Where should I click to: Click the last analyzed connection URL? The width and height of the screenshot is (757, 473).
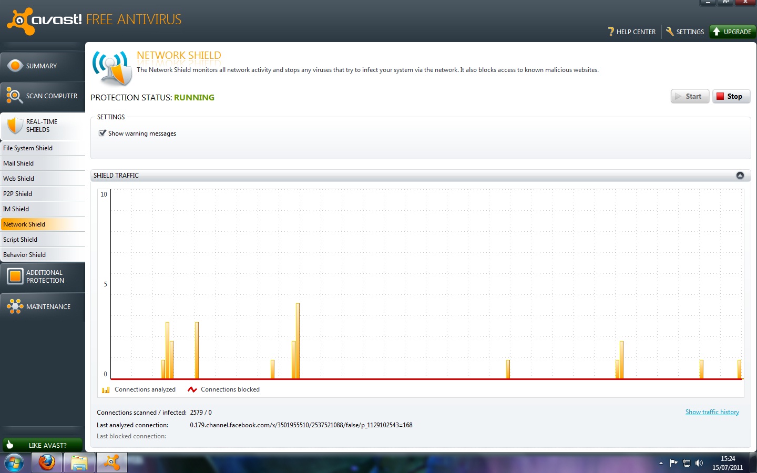[x=301, y=425]
